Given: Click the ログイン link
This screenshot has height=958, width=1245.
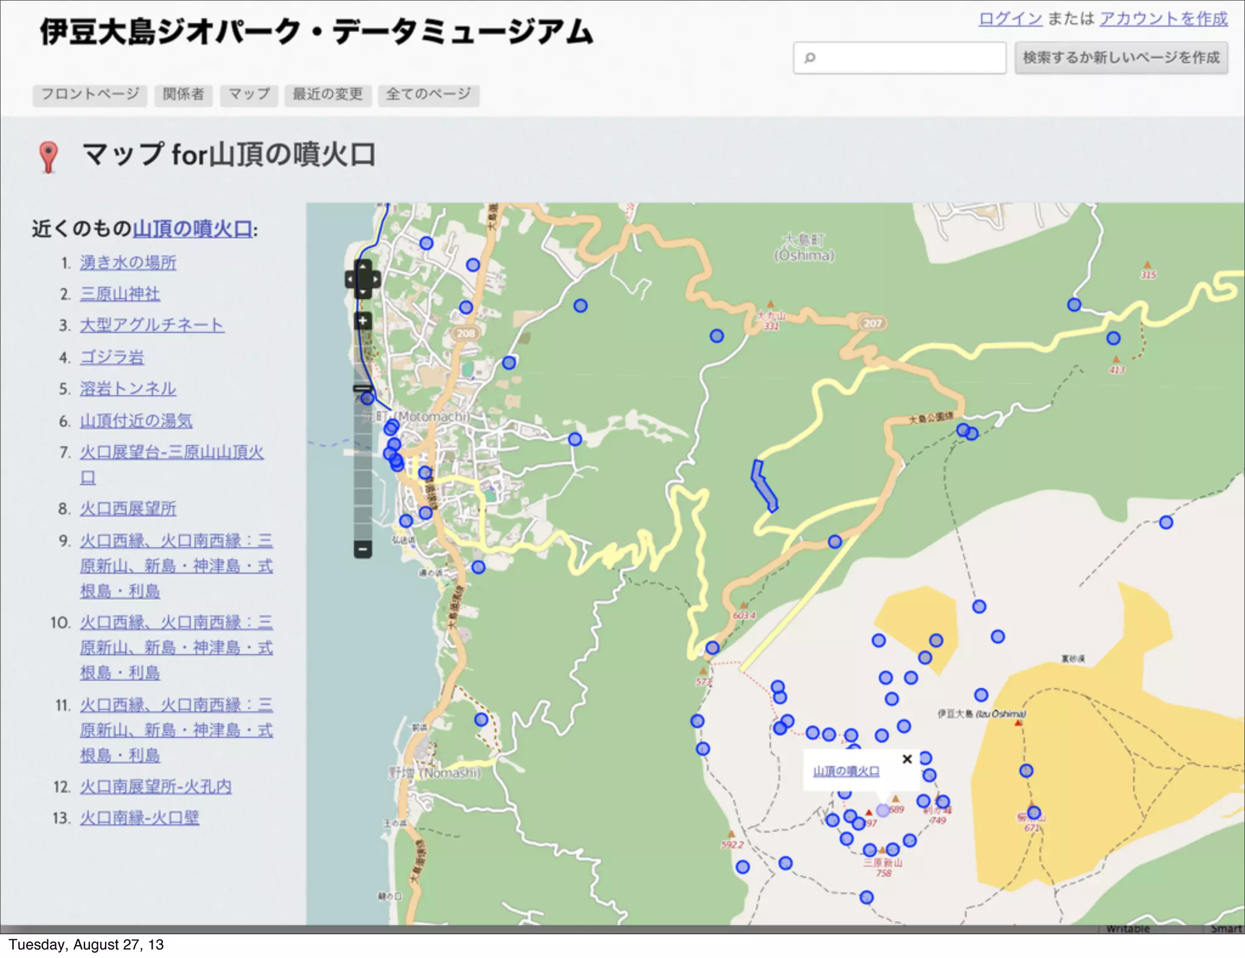Looking at the screenshot, I should click(x=1010, y=19).
